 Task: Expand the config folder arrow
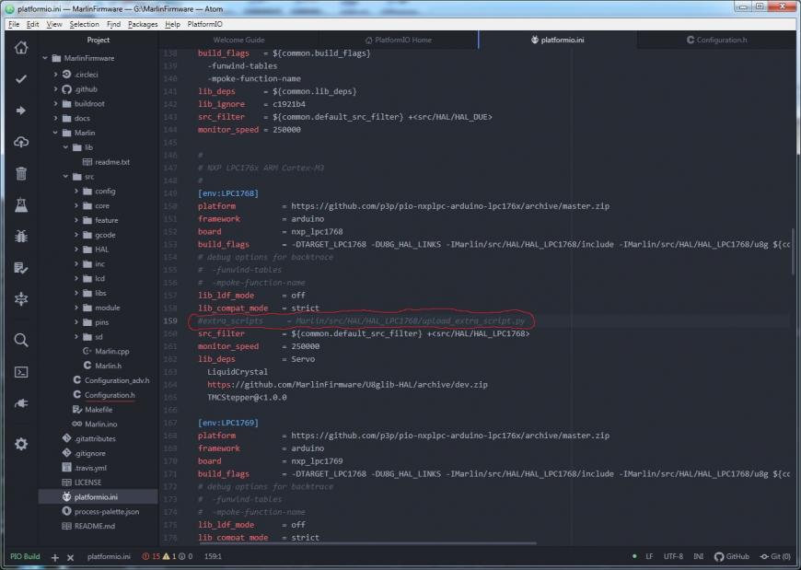click(76, 191)
